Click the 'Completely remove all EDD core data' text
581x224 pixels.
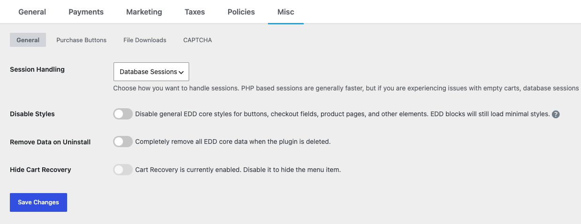(x=233, y=142)
